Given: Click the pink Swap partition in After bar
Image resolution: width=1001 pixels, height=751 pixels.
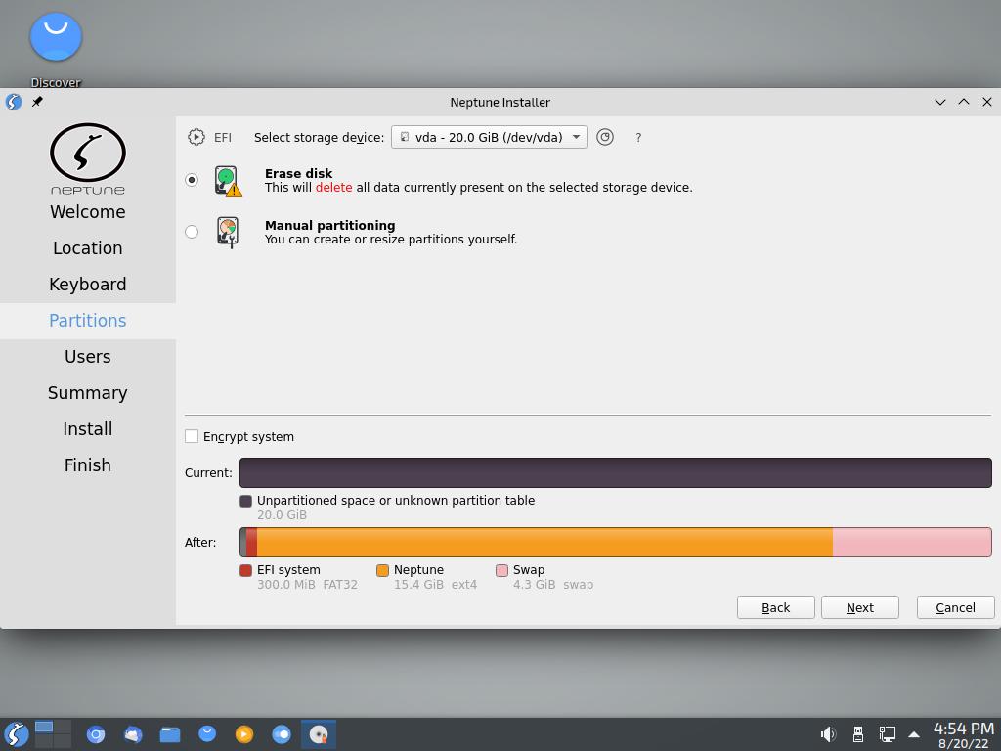Looking at the screenshot, I should point(912,542).
